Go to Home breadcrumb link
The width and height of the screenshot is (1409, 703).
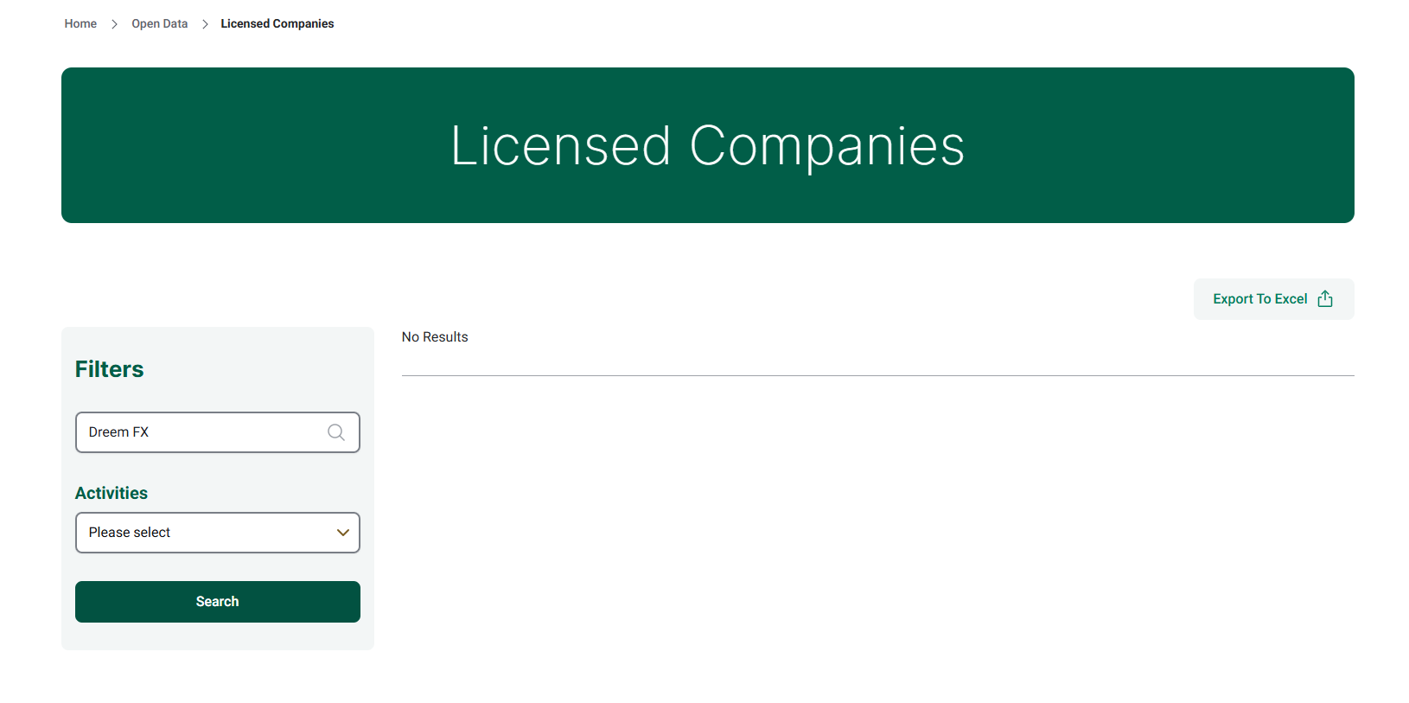click(x=80, y=23)
